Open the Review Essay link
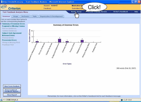 point(76,12)
